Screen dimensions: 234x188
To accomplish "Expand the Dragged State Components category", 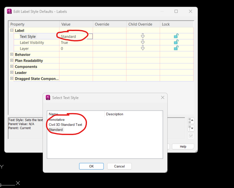I will [12, 78].
